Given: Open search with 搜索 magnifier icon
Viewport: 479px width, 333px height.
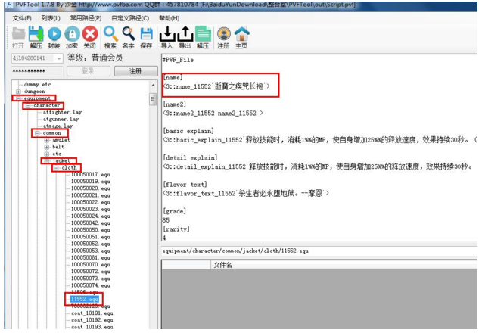Looking at the screenshot, I should tap(110, 35).
